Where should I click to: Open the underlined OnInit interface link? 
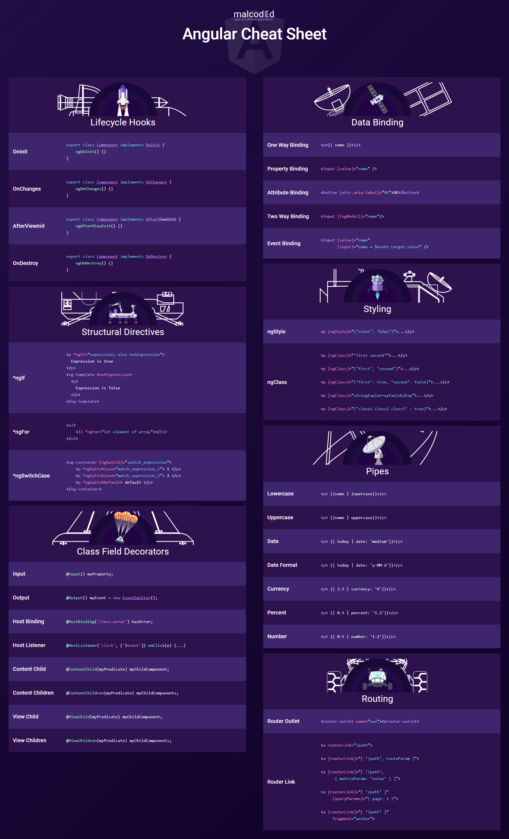click(153, 145)
